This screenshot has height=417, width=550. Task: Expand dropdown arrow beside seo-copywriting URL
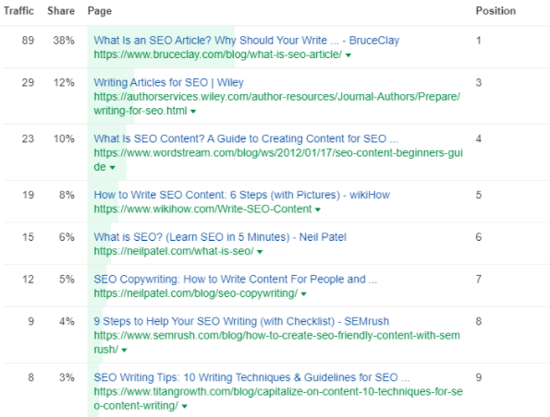click(304, 294)
